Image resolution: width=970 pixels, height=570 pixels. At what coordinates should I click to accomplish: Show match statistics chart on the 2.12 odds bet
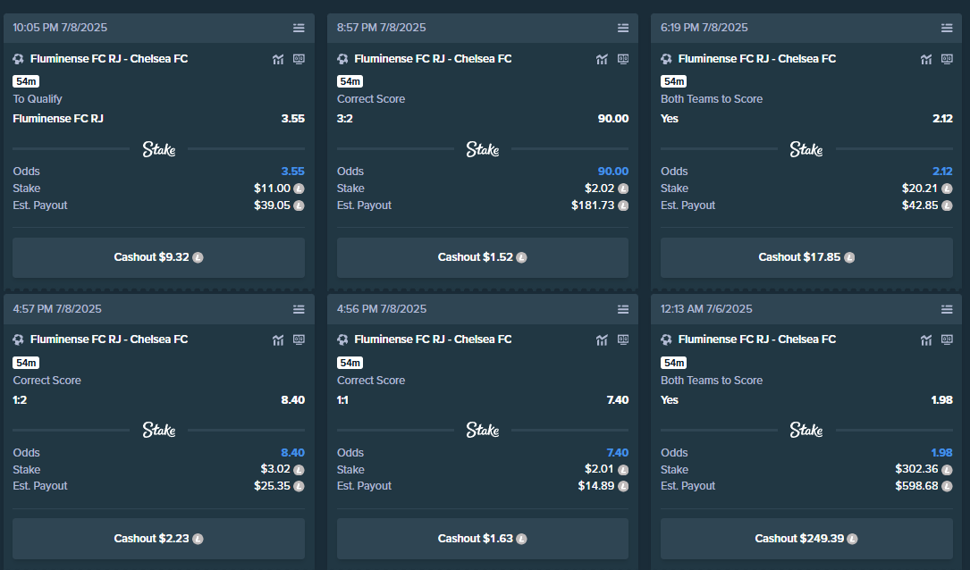926,59
